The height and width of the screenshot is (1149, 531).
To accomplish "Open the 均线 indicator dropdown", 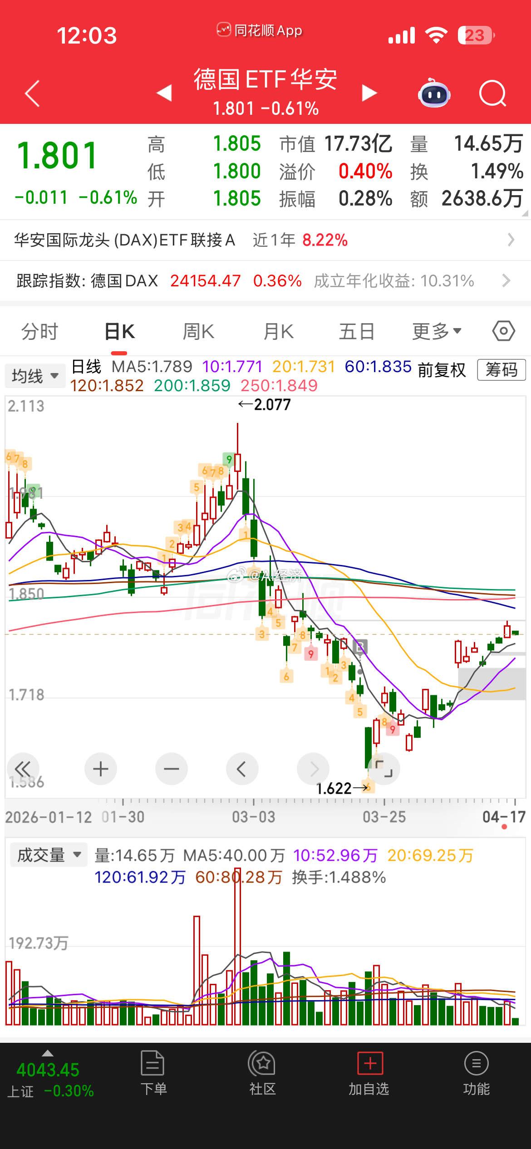I will [35, 376].
